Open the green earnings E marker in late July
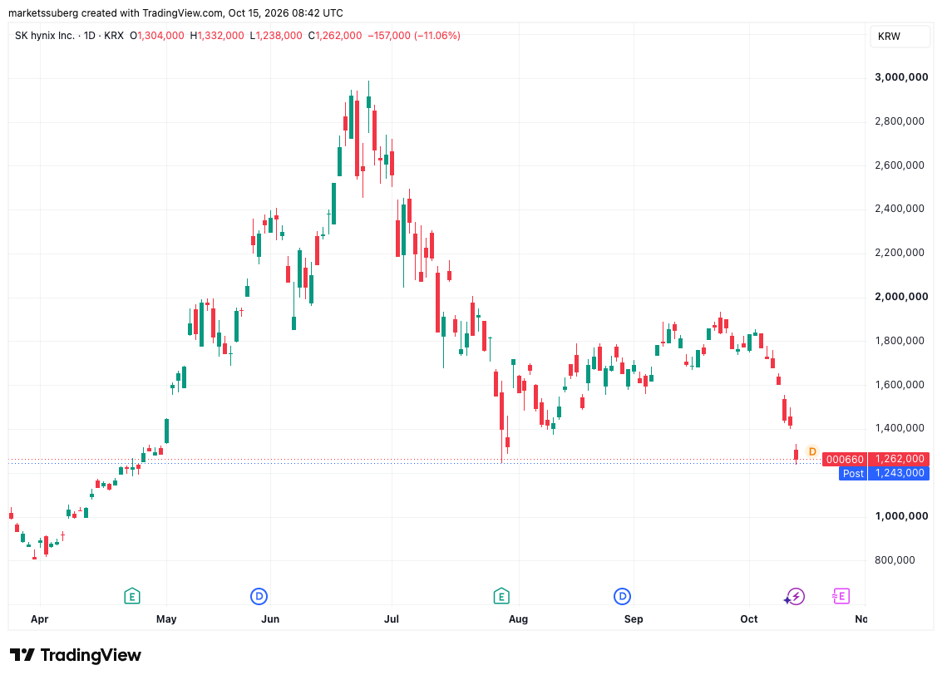Screen dimensions: 942x680 501,597
